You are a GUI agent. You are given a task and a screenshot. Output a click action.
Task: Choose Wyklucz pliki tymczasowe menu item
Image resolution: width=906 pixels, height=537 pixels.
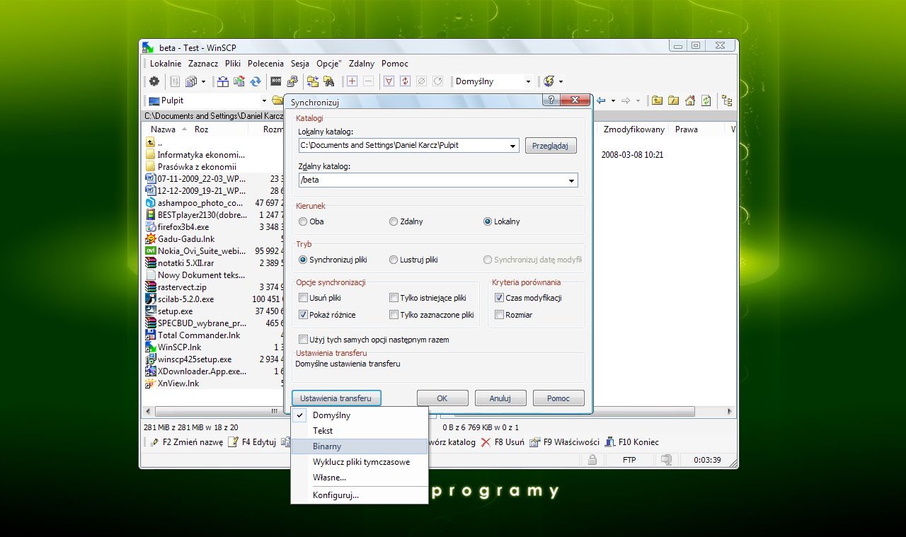click(360, 462)
